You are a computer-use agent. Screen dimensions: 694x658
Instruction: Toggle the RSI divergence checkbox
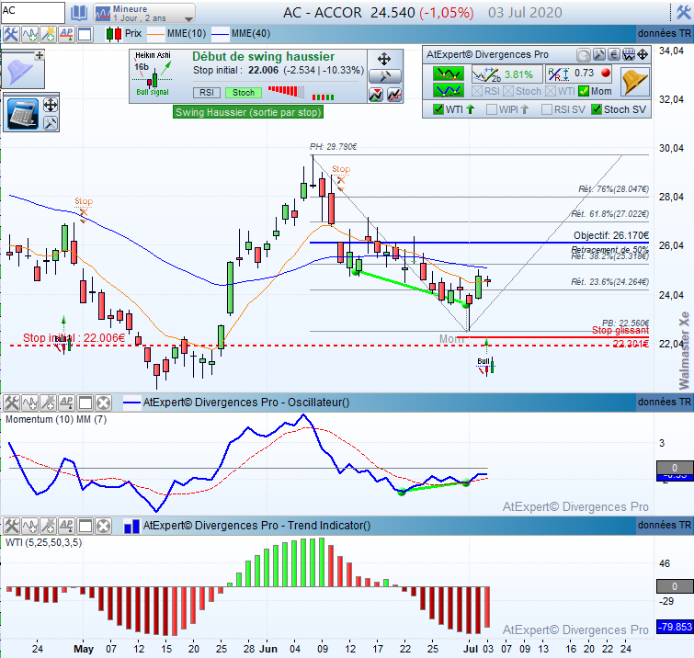(477, 91)
